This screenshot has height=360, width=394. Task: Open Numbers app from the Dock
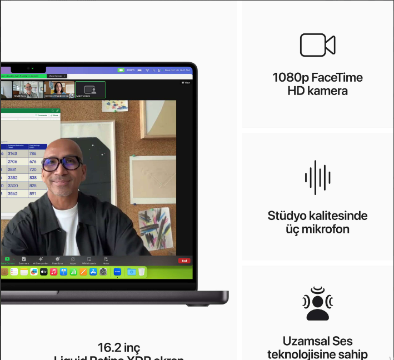(73, 272)
